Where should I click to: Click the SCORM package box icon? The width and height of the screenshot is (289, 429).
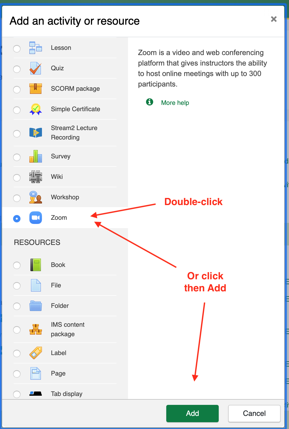35,89
